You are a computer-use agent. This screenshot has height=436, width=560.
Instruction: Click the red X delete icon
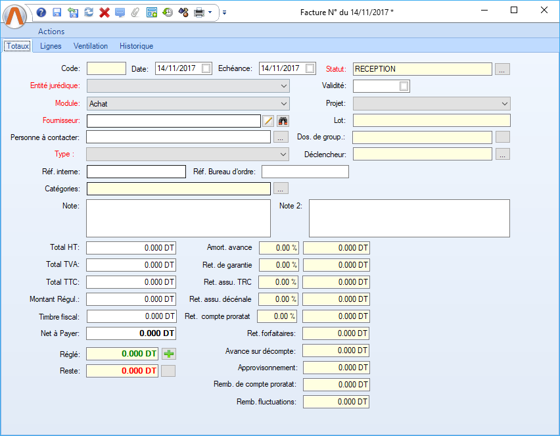104,12
